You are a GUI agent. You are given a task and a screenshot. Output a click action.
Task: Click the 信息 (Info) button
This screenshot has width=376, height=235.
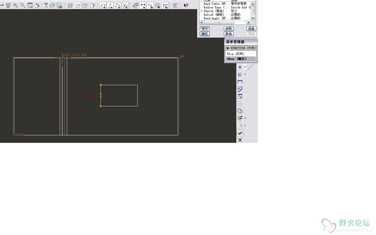pos(251,29)
